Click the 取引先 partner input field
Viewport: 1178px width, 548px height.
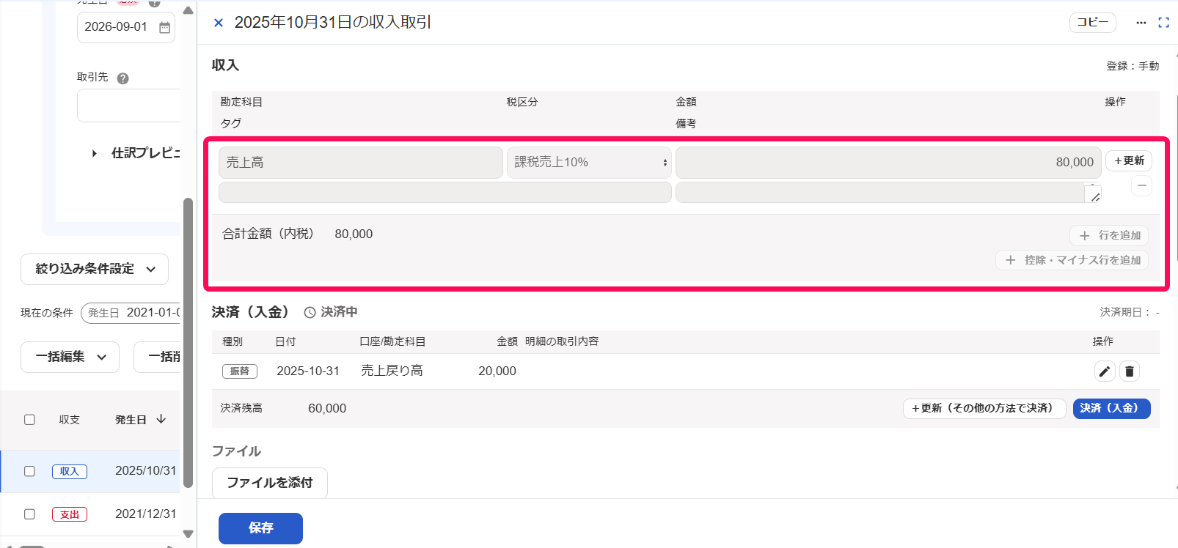(128, 105)
